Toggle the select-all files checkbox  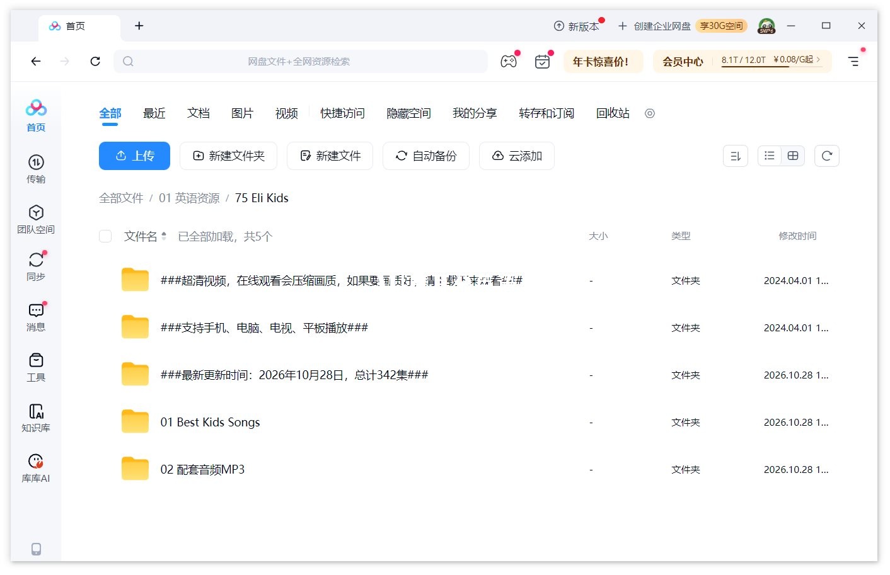coord(105,236)
